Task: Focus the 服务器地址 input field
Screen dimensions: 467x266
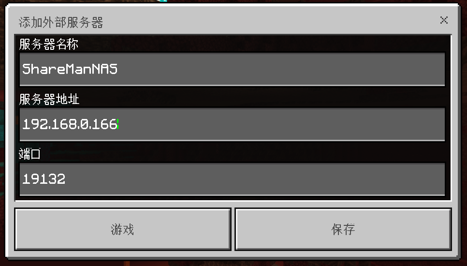Action: pos(232,124)
